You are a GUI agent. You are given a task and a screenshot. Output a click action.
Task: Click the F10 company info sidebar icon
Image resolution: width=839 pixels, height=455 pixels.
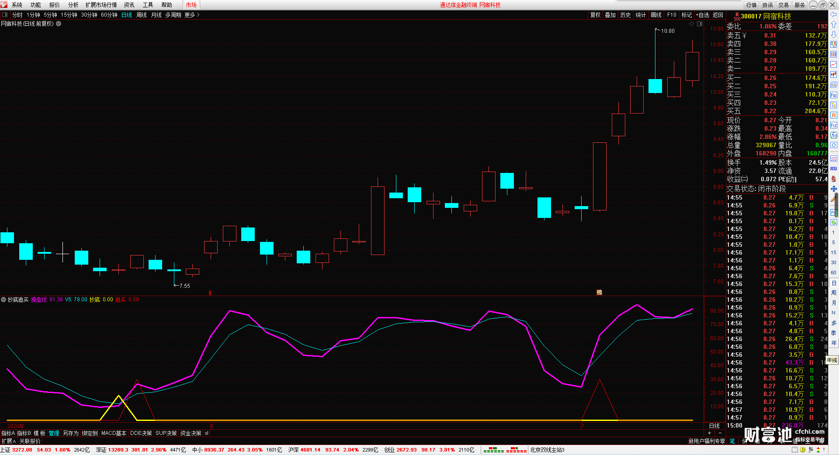click(834, 95)
